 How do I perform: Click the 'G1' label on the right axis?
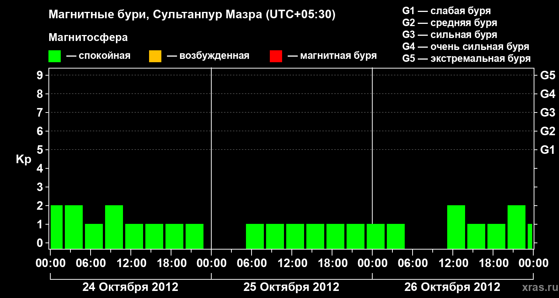tap(548, 150)
